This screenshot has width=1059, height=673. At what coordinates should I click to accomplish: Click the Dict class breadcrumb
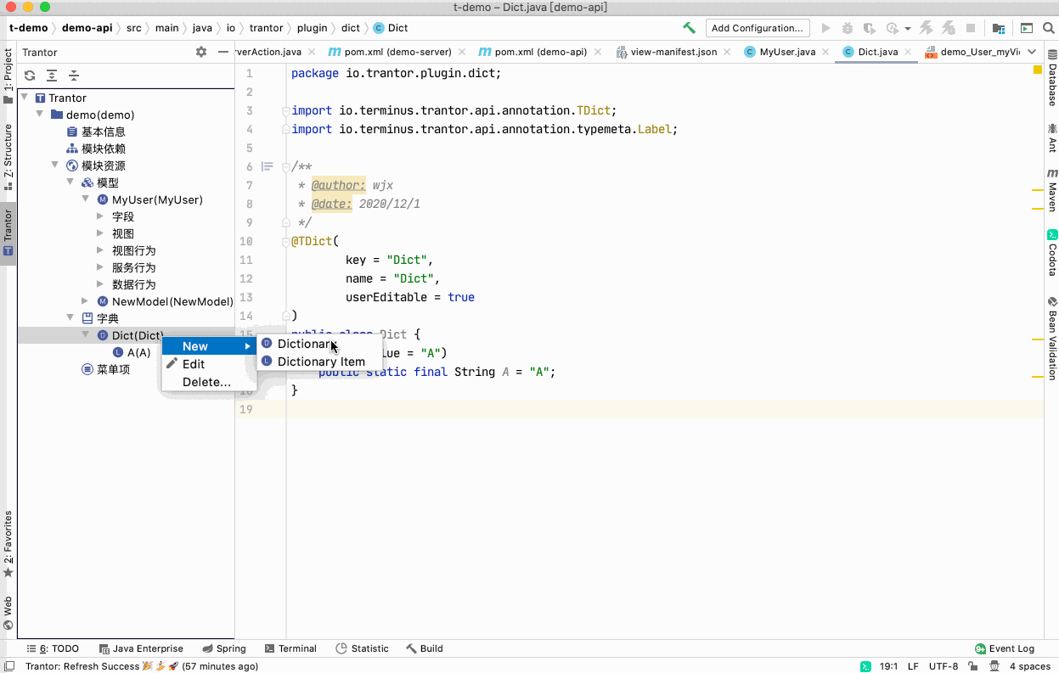pyautogui.click(x=391, y=28)
